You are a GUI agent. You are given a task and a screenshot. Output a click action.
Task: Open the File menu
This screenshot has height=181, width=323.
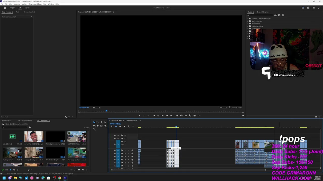2,4
